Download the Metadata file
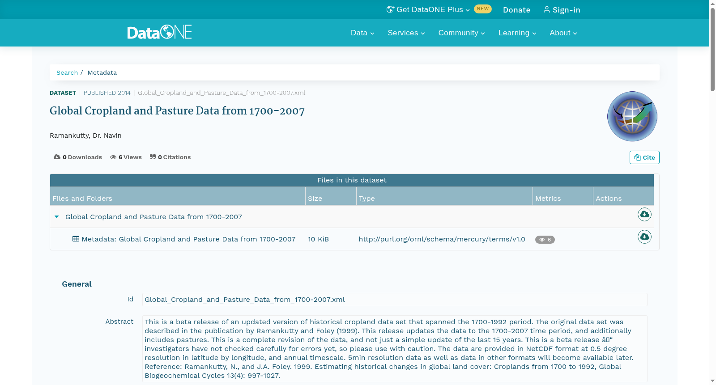This screenshot has height=385, width=716. point(644,237)
